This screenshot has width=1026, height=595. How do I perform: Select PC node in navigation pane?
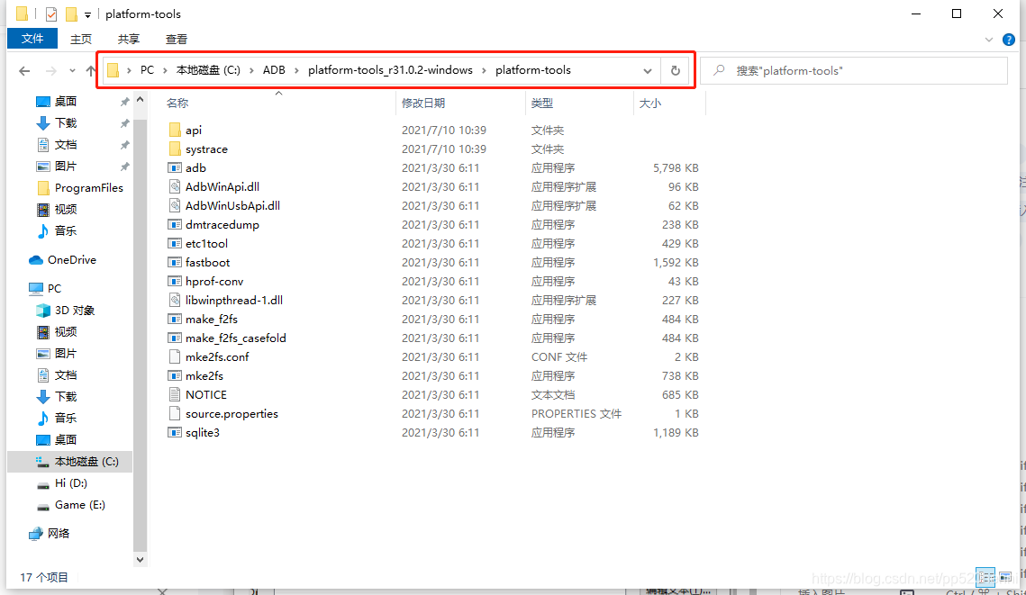[x=54, y=288]
